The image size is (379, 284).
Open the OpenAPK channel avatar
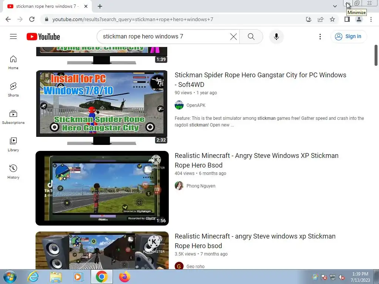pyautogui.click(x=179, y=105)
